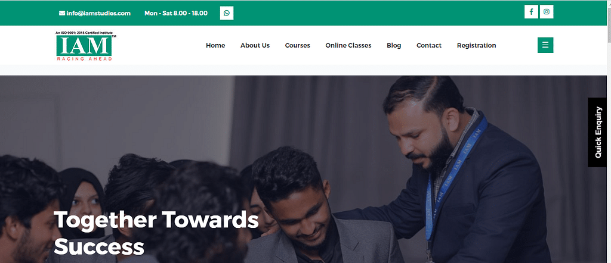Navigate to the Blog page
The height and width of the screenshot is (263, 611).
pos(394,45)
